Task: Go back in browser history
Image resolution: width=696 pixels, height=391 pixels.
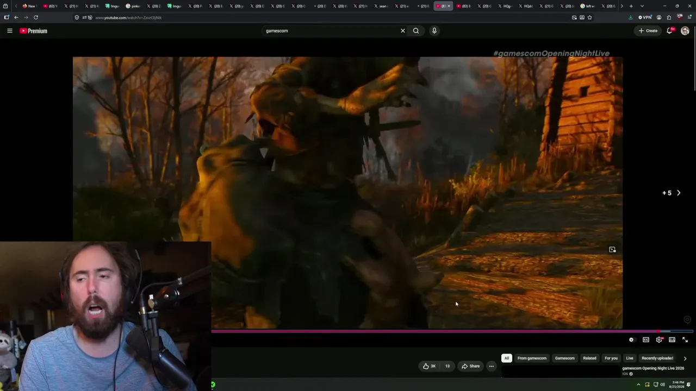Action: pyautogui.click(x=16, y=17)
